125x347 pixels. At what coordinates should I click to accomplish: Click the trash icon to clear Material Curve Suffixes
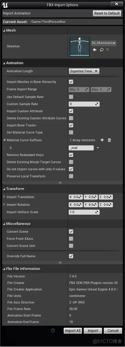point(109,140)
